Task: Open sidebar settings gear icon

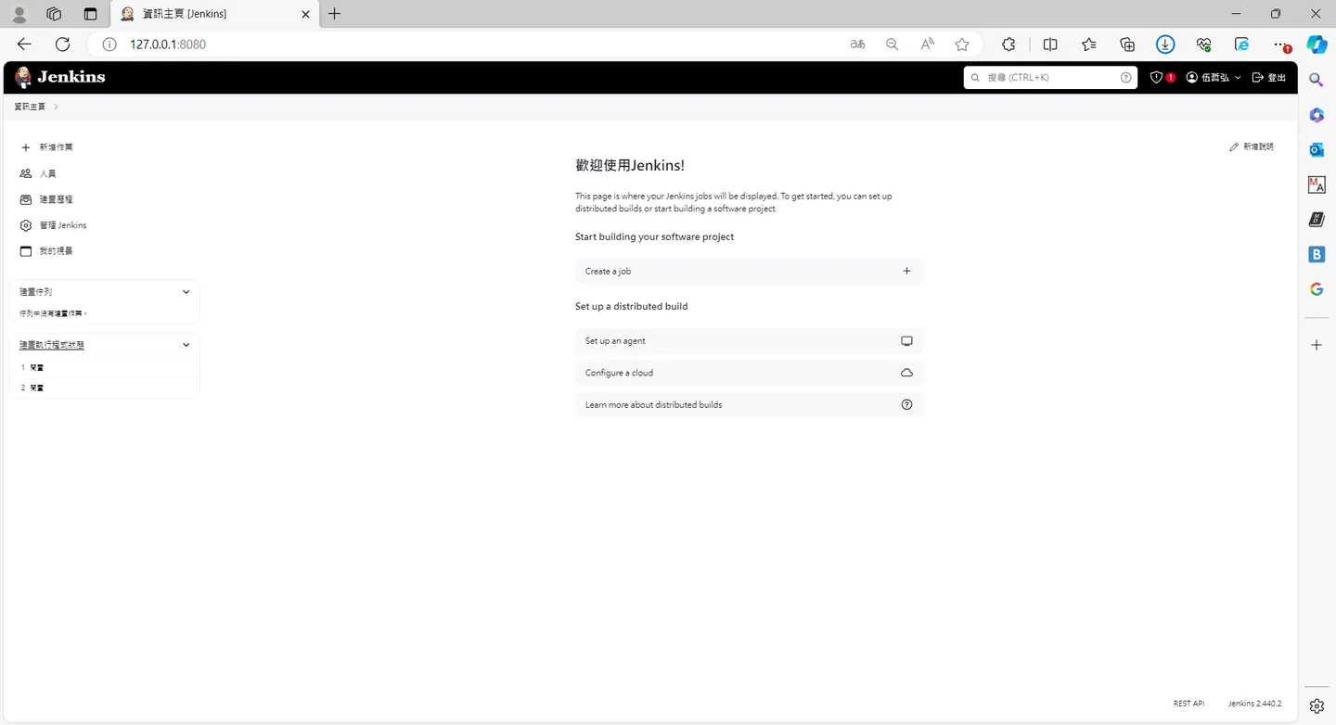Action: [1317, 706]
